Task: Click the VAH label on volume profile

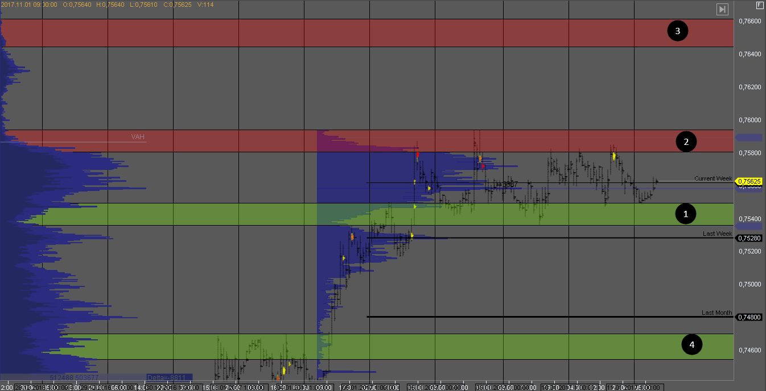Action: pyautogui.click(x=138, y=136)
